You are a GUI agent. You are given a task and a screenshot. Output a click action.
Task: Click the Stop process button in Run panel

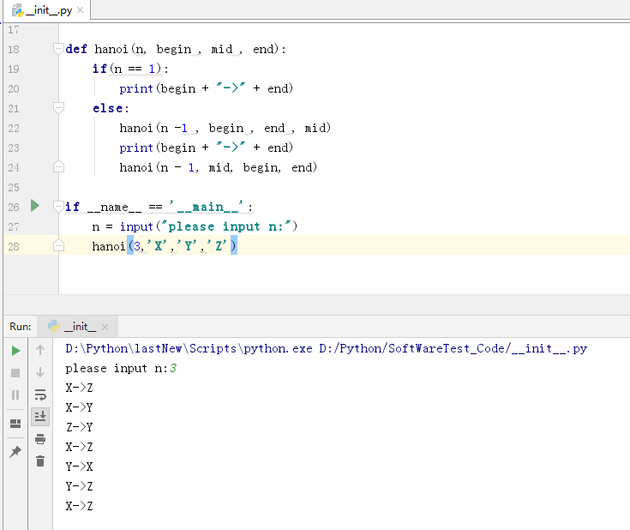(15, 372)
